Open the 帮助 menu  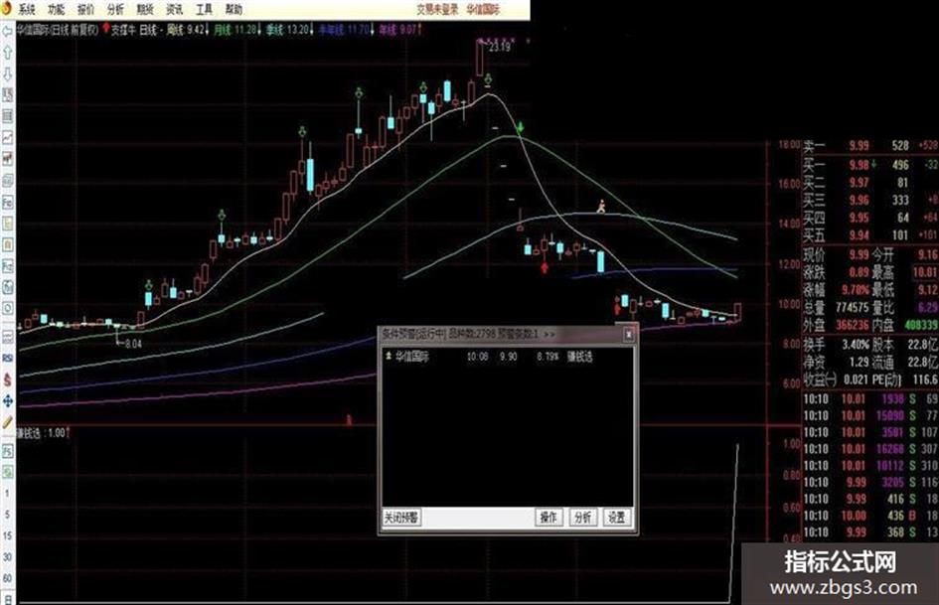(x=234, y=9)
